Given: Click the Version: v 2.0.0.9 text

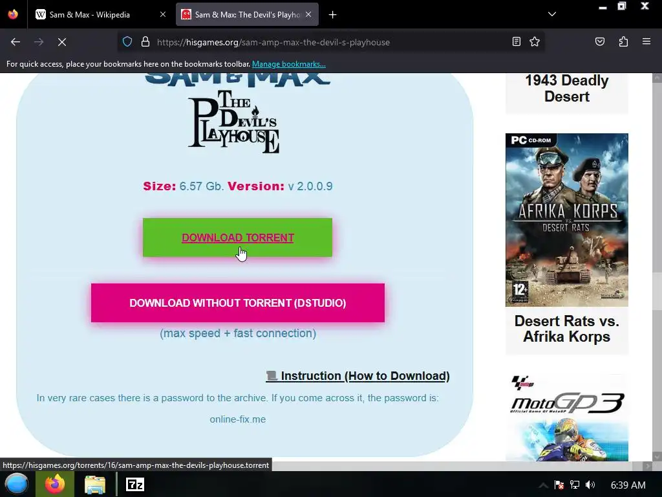Looking at the screenshot, I should point(280,186).
